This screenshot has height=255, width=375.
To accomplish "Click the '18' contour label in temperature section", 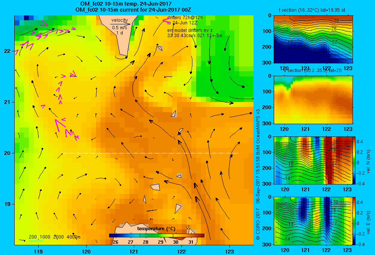I will 290,43.
